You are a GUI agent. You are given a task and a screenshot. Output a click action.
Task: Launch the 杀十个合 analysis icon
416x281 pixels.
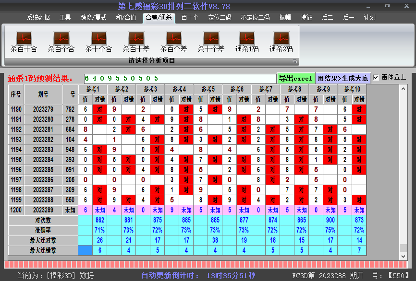click(98, 42)
